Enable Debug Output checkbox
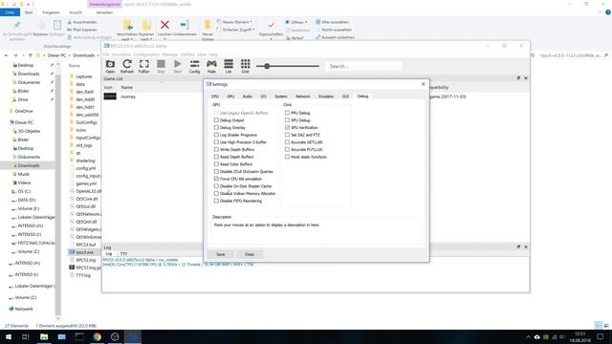This screenshot has width=612, height=344. point(216,120)
